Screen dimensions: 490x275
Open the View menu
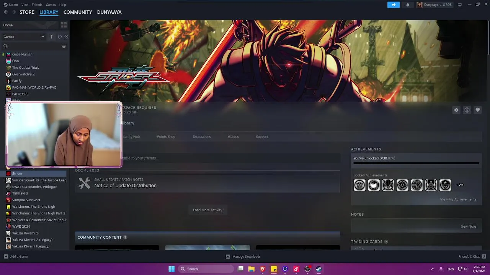tap(25, 5)
